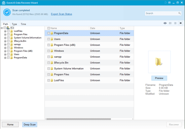Select 'xampp' row name in file list
Viewport: 185px width, 129px height.
(58, 57)
